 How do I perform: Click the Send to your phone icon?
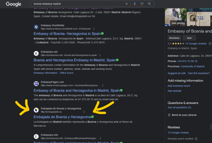click(x=169, y=115)
